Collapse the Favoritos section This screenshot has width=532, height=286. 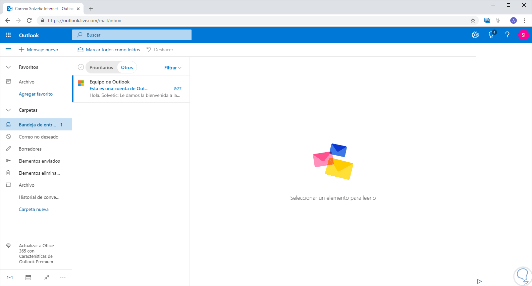coord(8,67)
